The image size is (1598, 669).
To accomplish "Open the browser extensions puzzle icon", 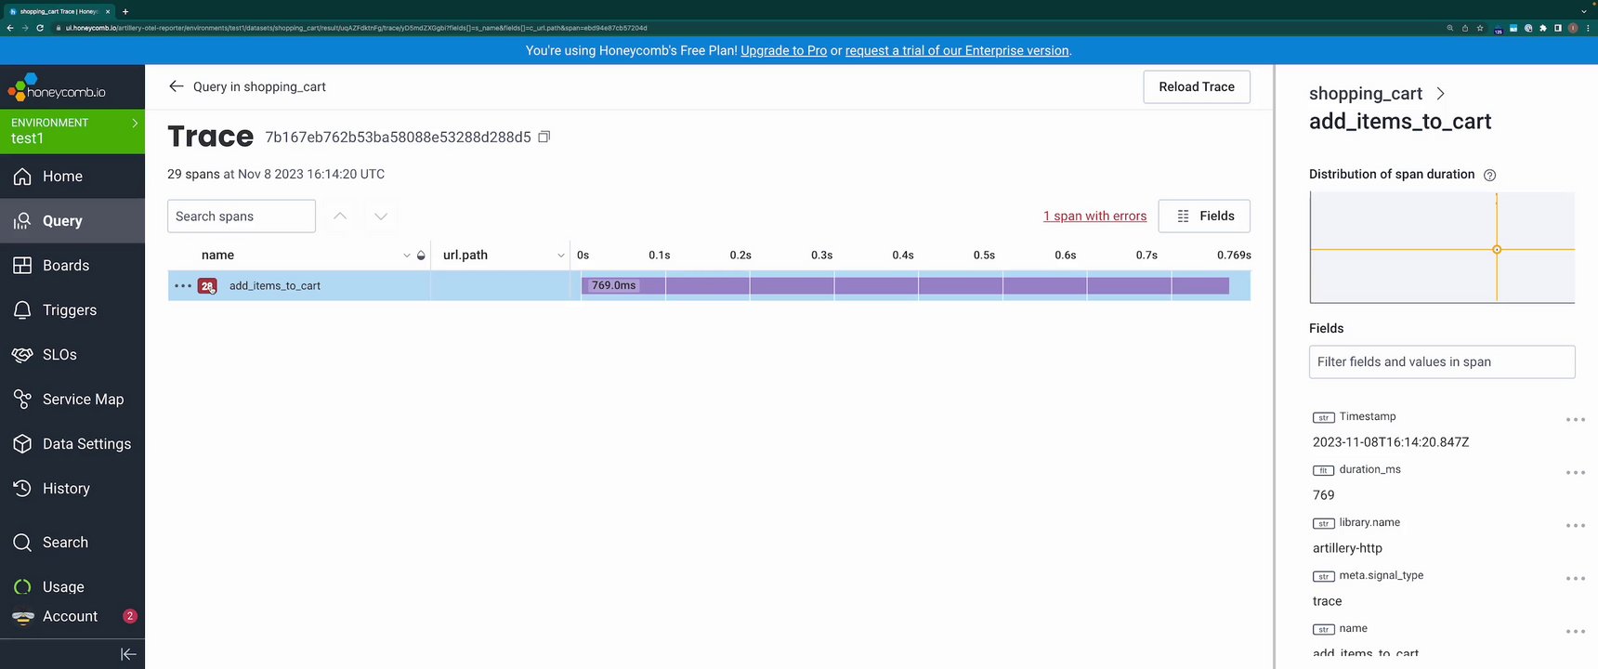I will [1543, 28].
